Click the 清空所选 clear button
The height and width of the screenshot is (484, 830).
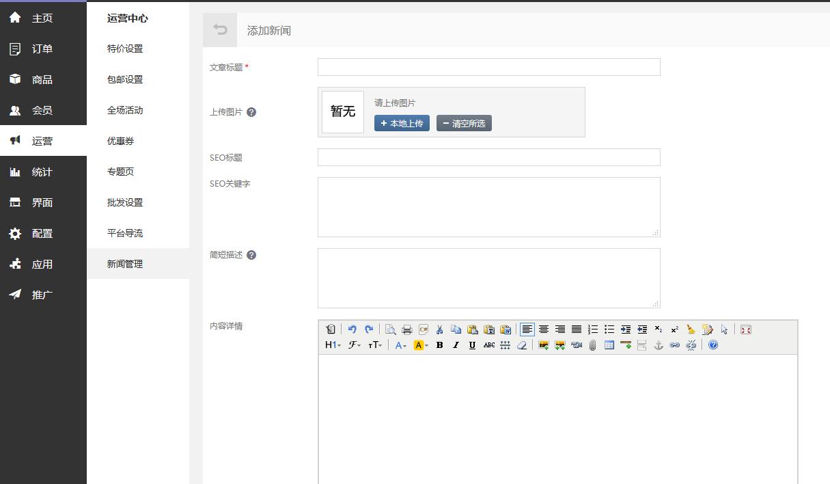point(464,124)
